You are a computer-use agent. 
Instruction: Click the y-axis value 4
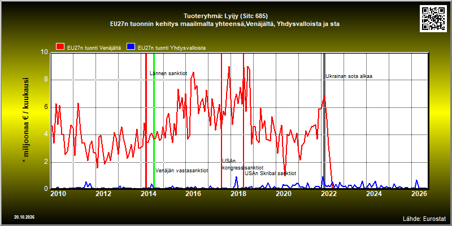coord(46,134)
